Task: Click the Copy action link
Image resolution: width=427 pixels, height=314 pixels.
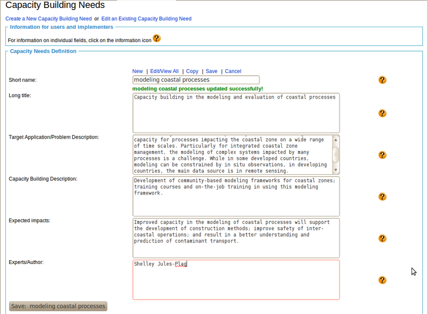Action: click(x=192, y=71)
